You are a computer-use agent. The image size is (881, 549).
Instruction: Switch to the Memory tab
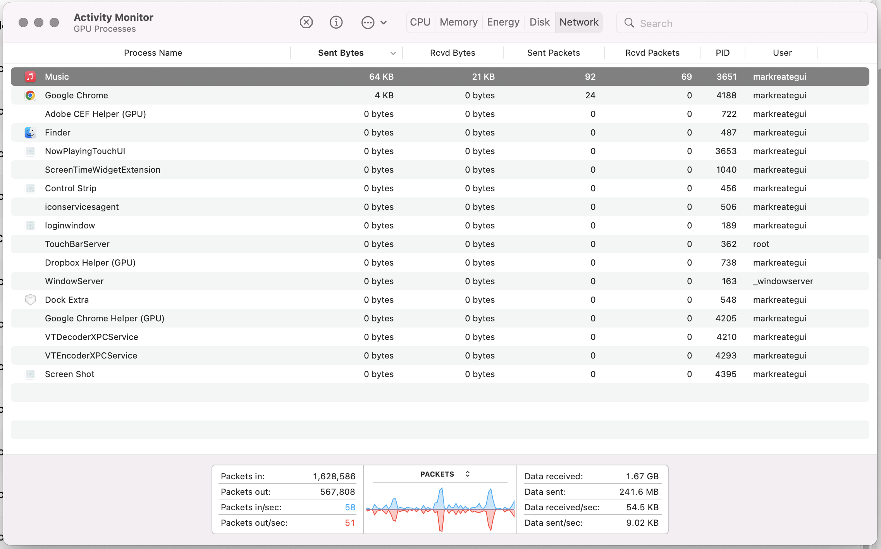458,22
